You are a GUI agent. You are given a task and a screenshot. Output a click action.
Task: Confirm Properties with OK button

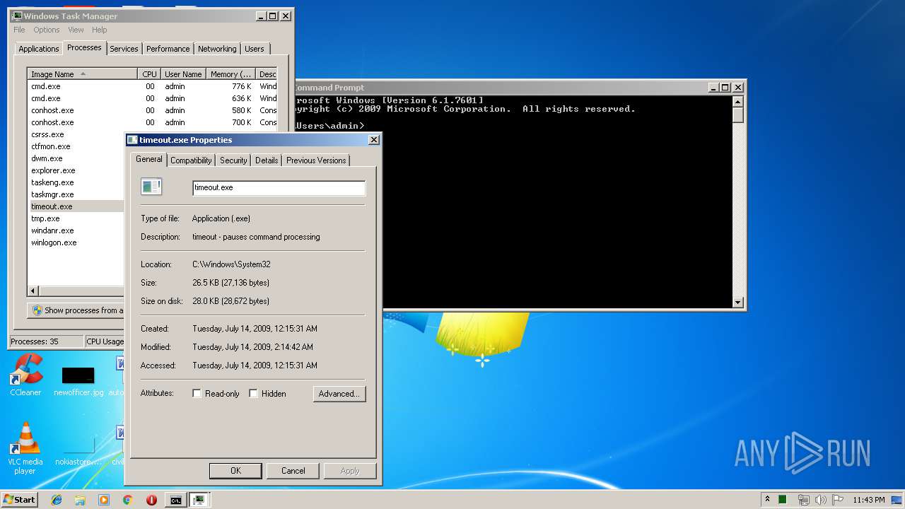pos(235,471)
